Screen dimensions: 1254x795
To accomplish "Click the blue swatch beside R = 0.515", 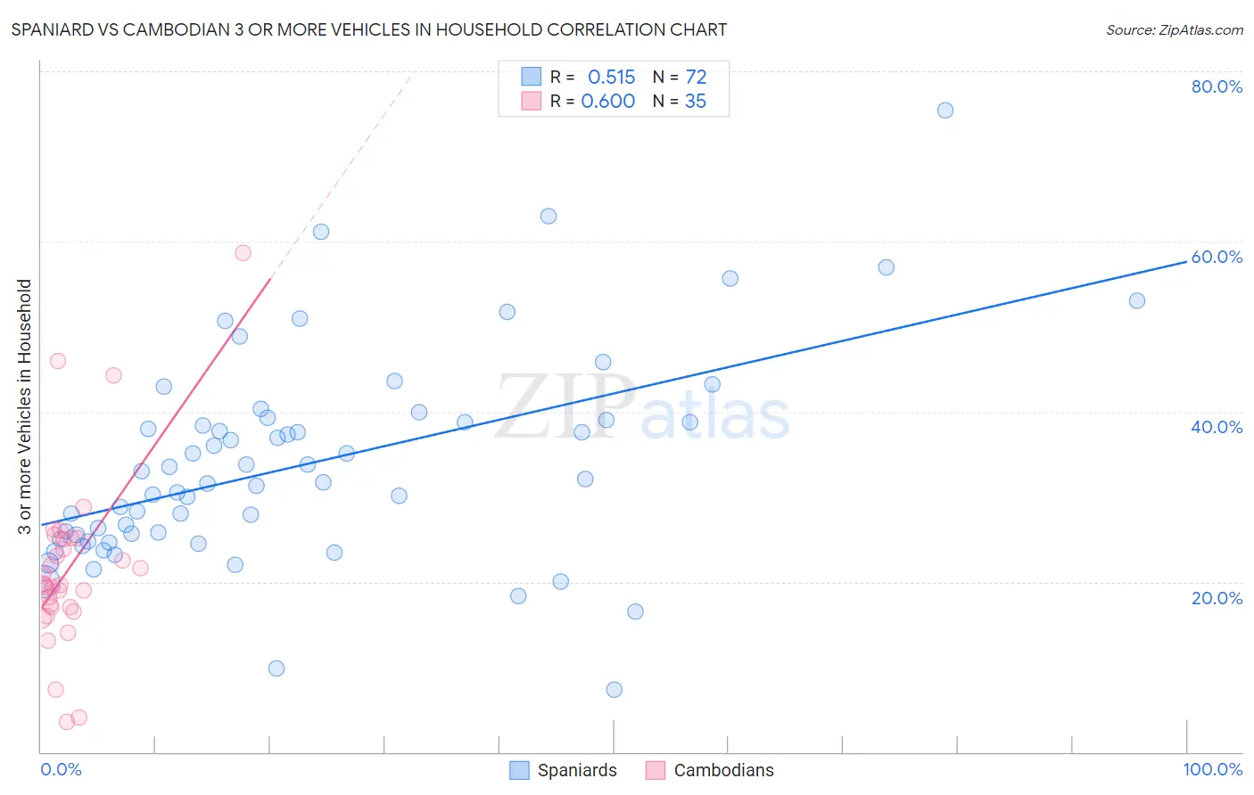I will (532, 77).
